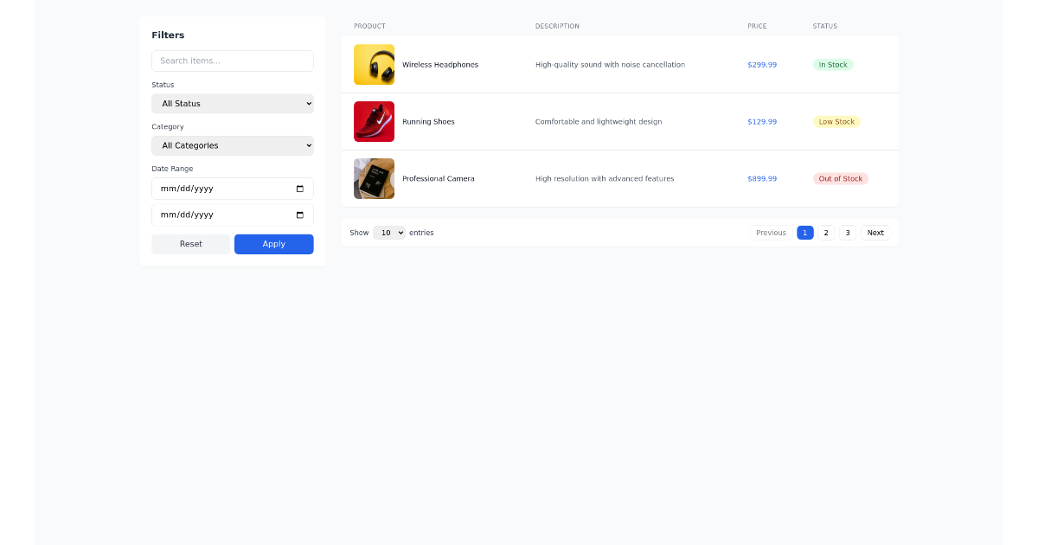Click the Previous page button
Screen dimensions: 1038x545
coord(771,233)
